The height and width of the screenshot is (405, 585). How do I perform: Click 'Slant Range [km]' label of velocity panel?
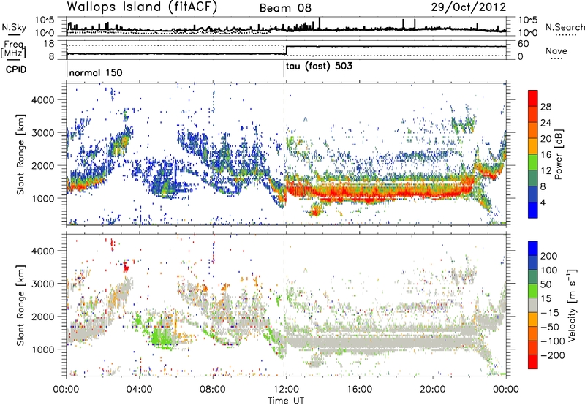pos(20,305)
